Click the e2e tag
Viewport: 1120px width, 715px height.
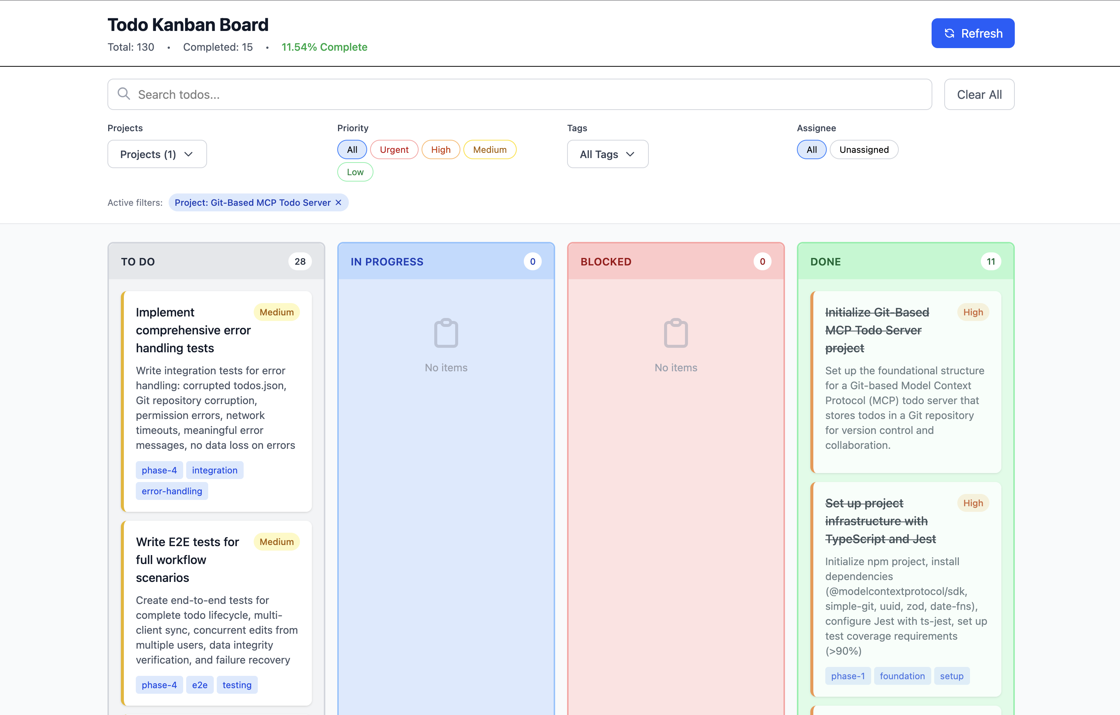(x=200, y=685)
